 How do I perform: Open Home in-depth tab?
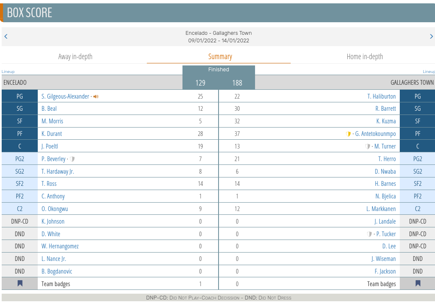pos(365,57)
